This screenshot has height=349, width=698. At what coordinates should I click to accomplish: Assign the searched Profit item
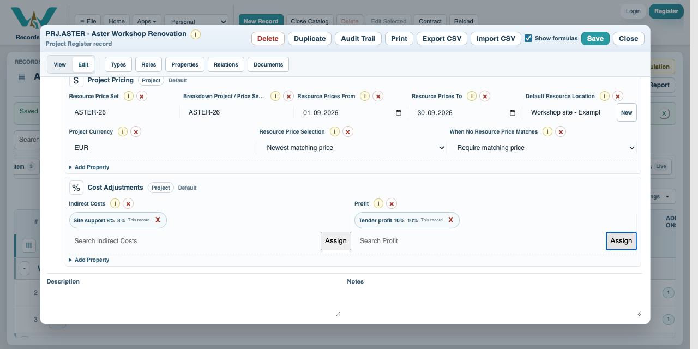pyautogui.click(x=621, y=241)
